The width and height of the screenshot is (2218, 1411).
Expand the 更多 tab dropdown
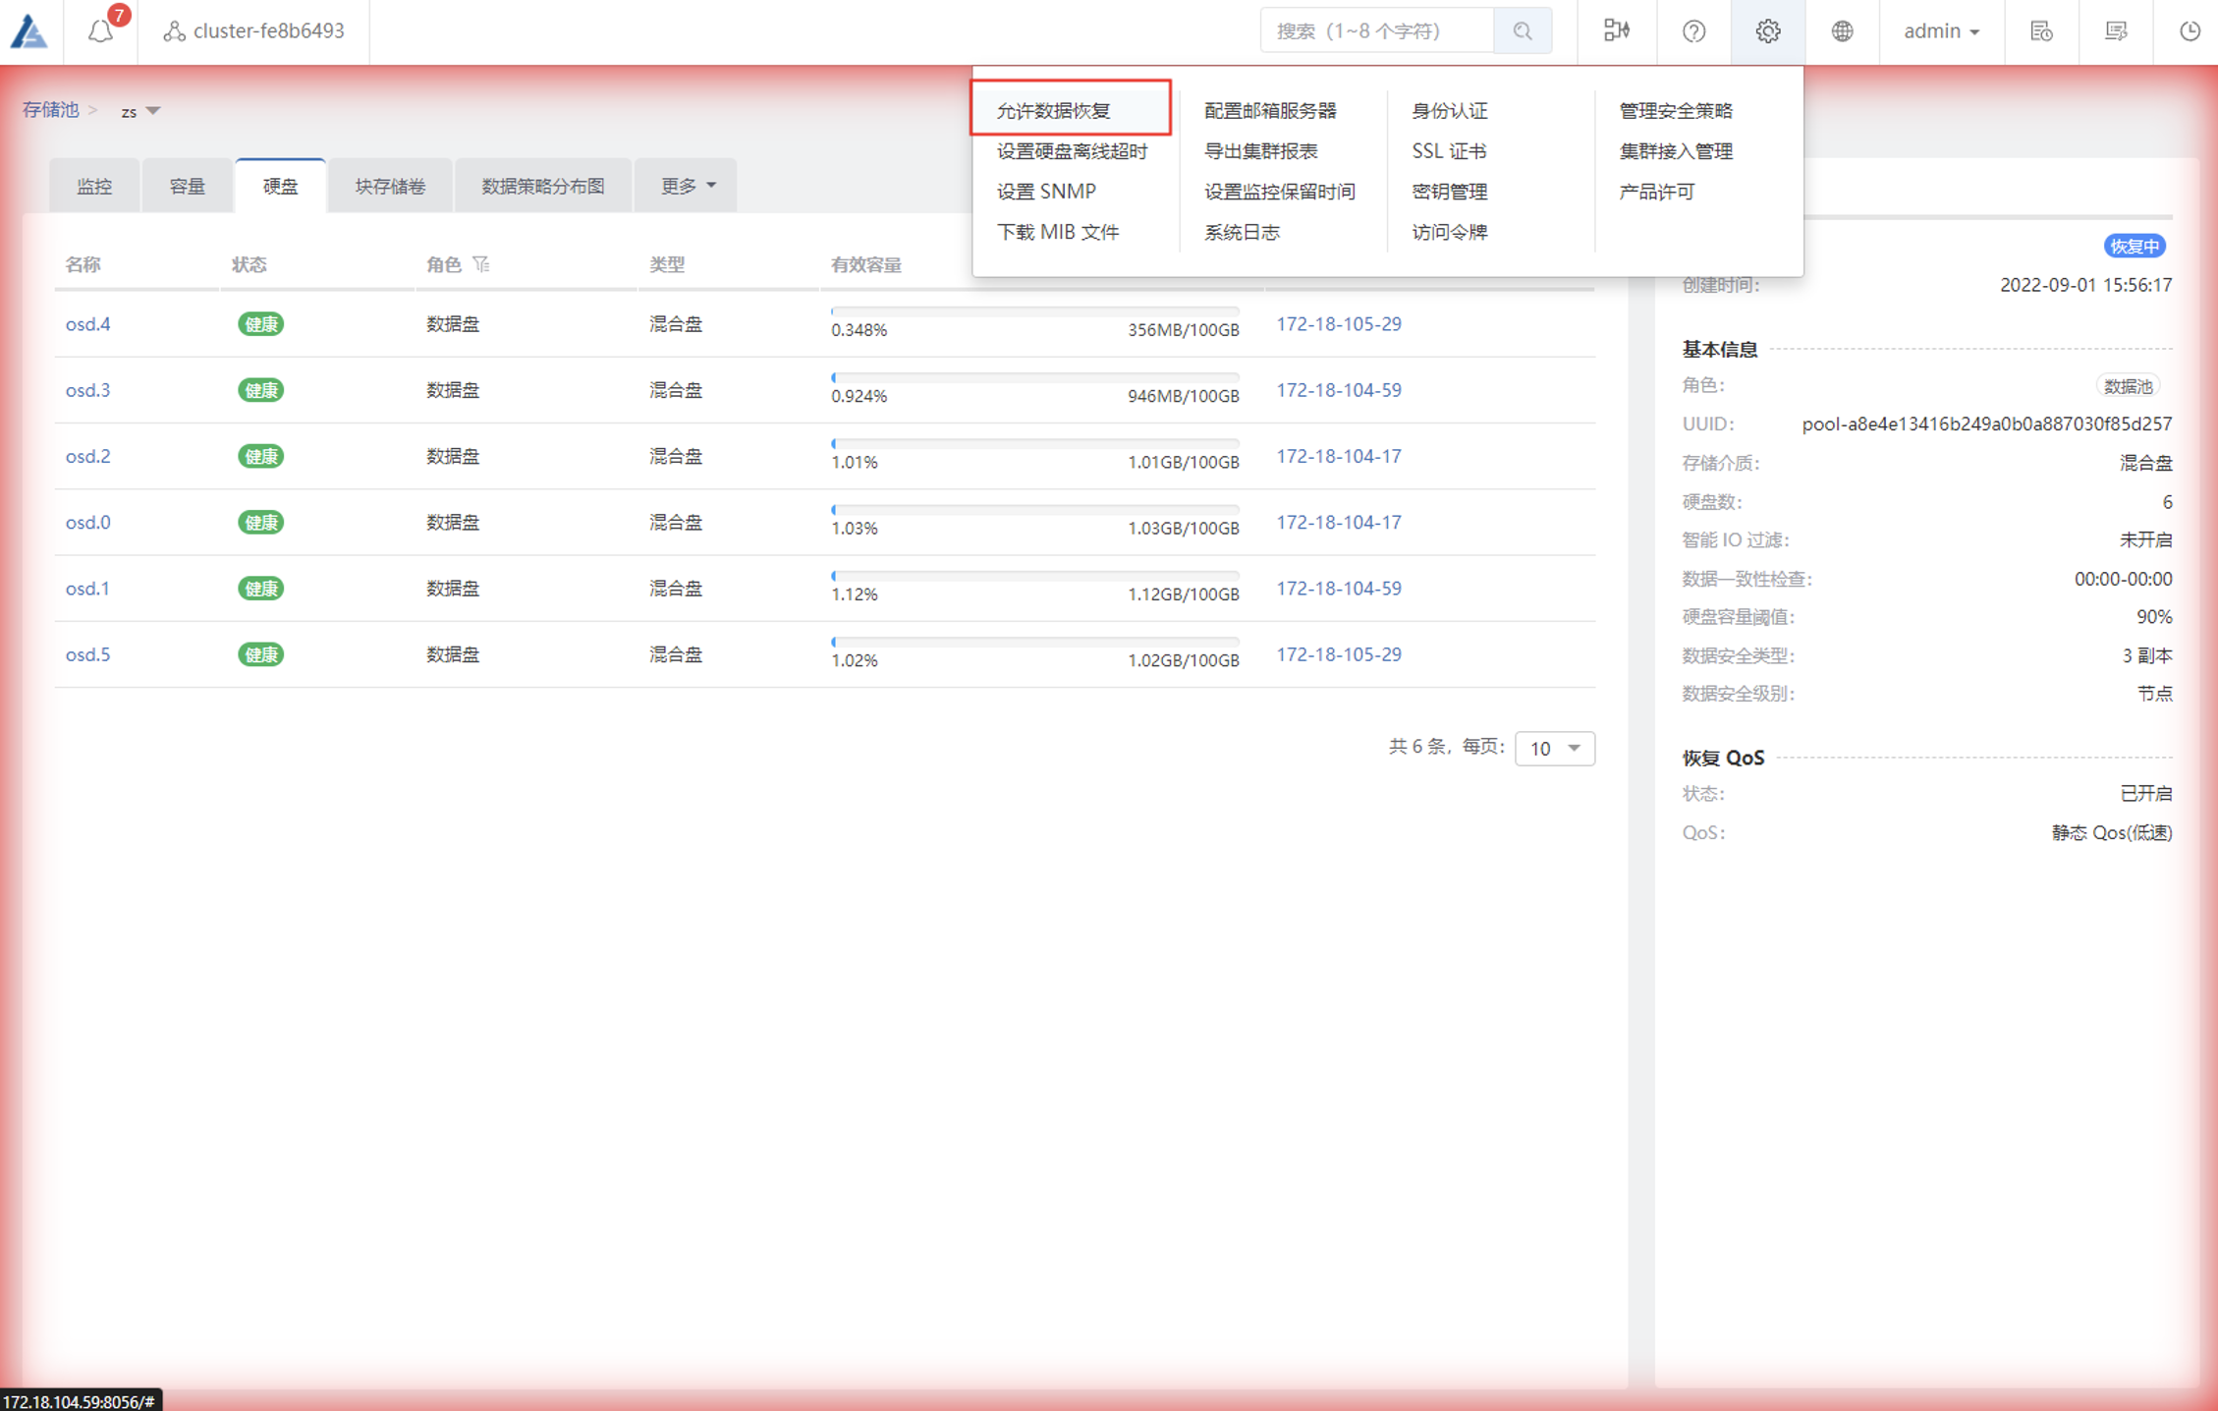pyautogui.click(x=687, y=186)
